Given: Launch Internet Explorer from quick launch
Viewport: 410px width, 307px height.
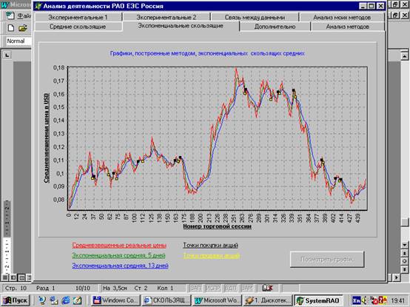Looking at the screenshot, I should pos(66,300).
